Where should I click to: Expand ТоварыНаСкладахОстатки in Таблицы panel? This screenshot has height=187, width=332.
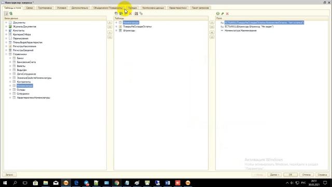tap(116, 26)
